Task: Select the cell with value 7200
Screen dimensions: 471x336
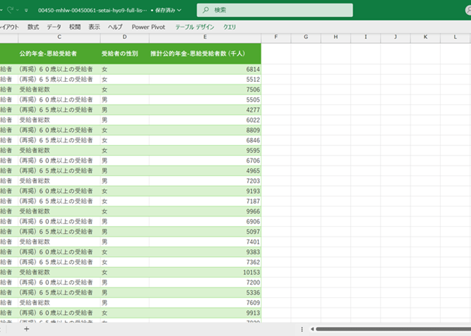Action: click(205, 283)
